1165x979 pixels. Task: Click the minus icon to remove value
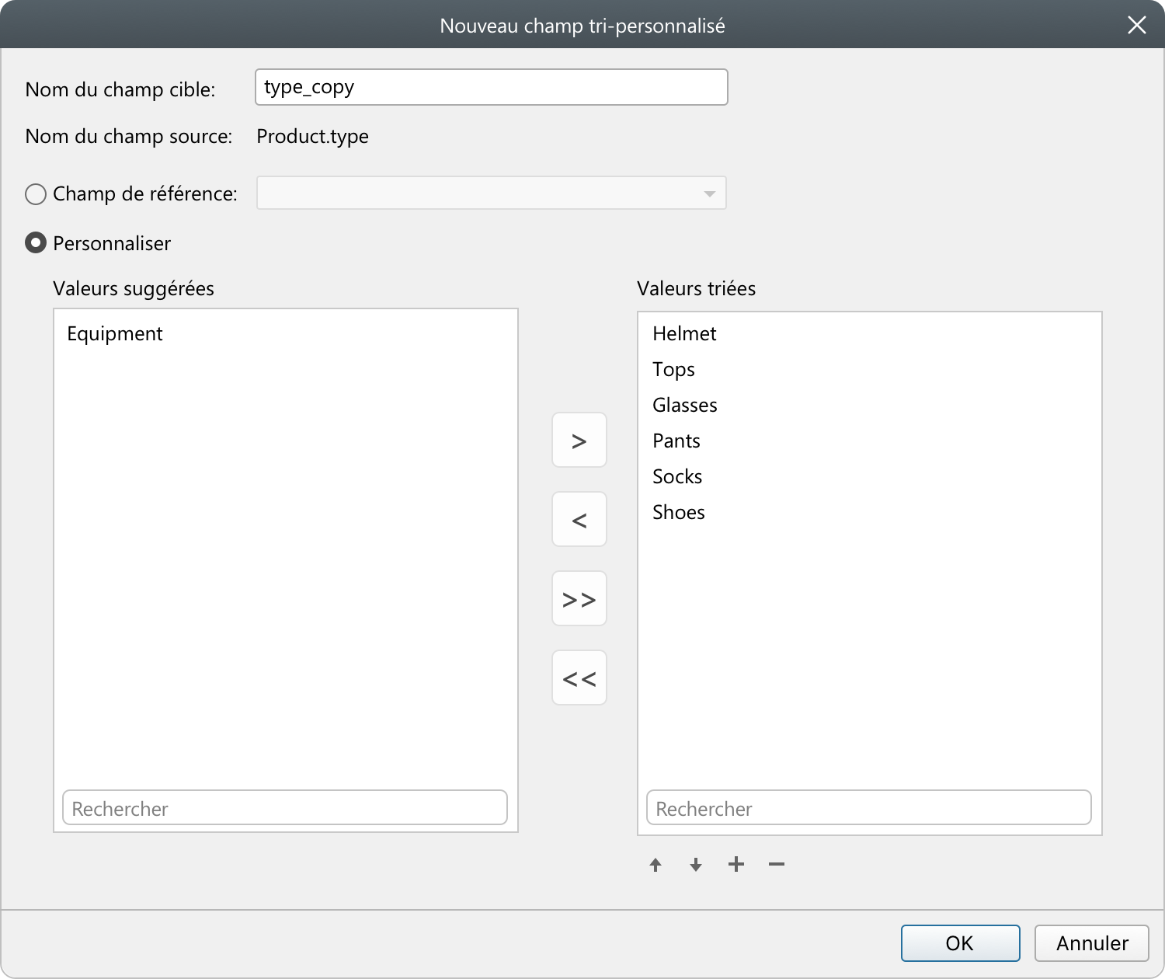click(777, 864)
